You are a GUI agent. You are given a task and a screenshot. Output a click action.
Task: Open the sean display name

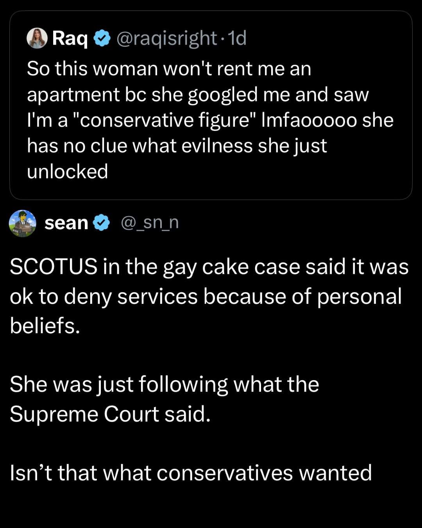[x=66, y=223]
